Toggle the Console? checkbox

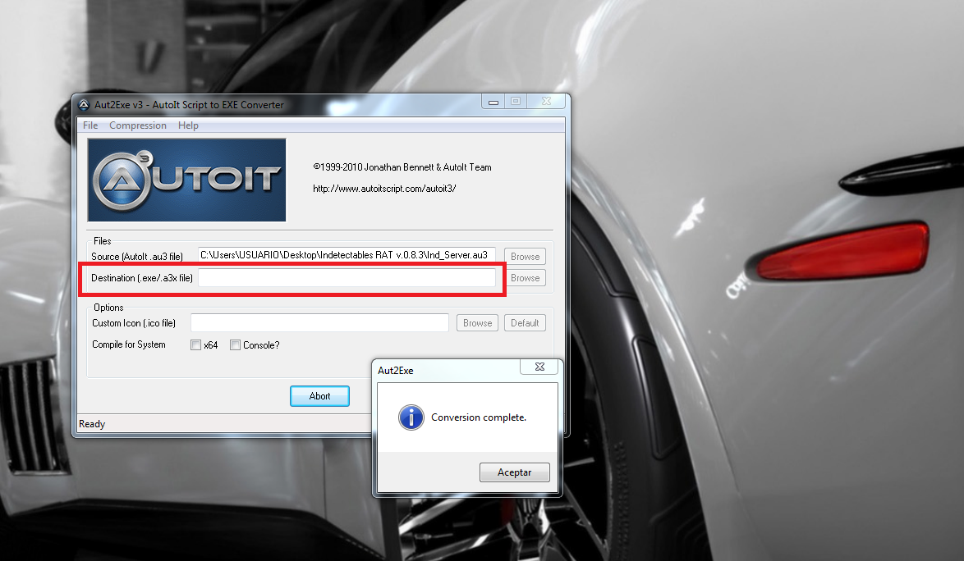pyautogui.click(x=235, y=345)
